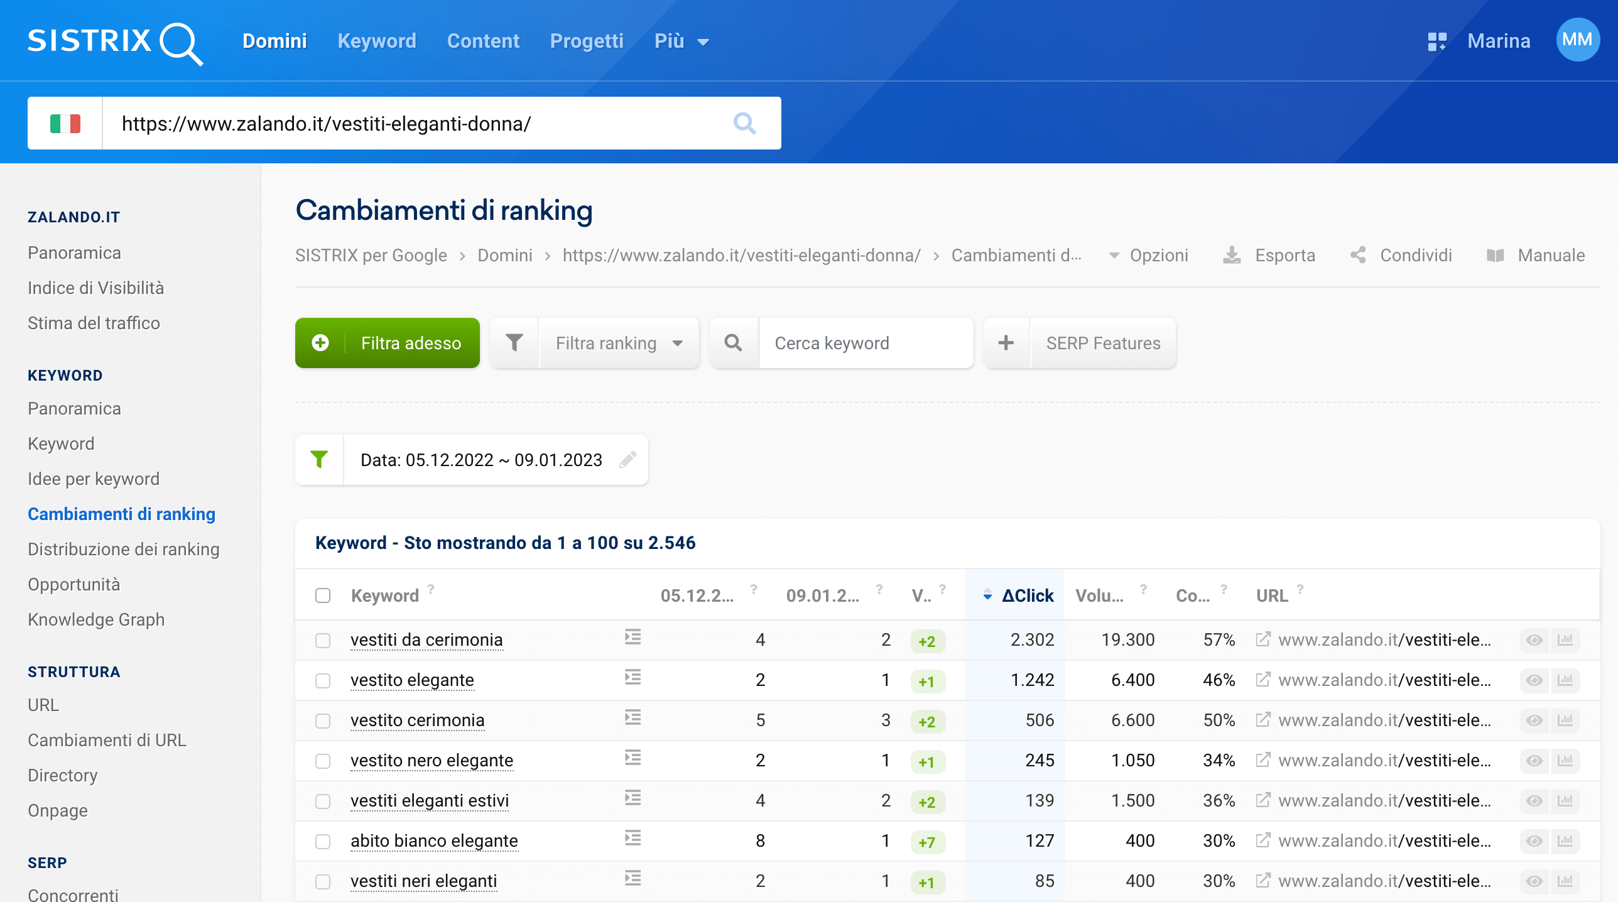Image resolution: width=1618 pixels, height=902 pixels.
Task: Open the Filtra ranking dropdown
Action: pyautogui.click(x=619, y=343)
